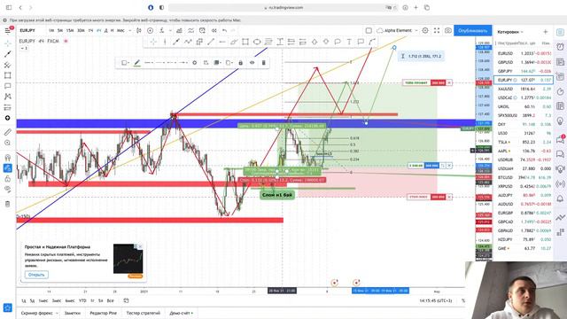Open the bar replay rewind icon
Screen dimensions: 567x319
tap(214, 31)
